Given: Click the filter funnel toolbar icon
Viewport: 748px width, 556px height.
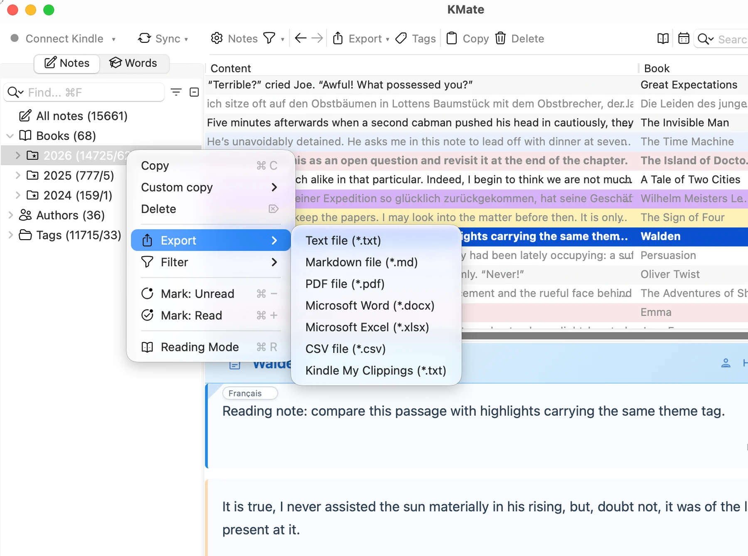Looking at the screenshot, I should tap(269, 39).
